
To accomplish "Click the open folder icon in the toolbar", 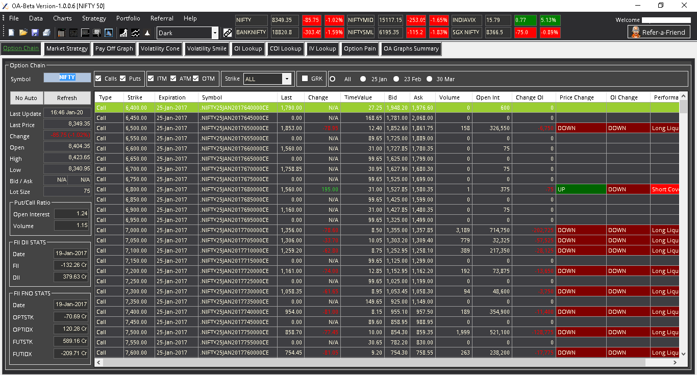I will click(23, 33).
